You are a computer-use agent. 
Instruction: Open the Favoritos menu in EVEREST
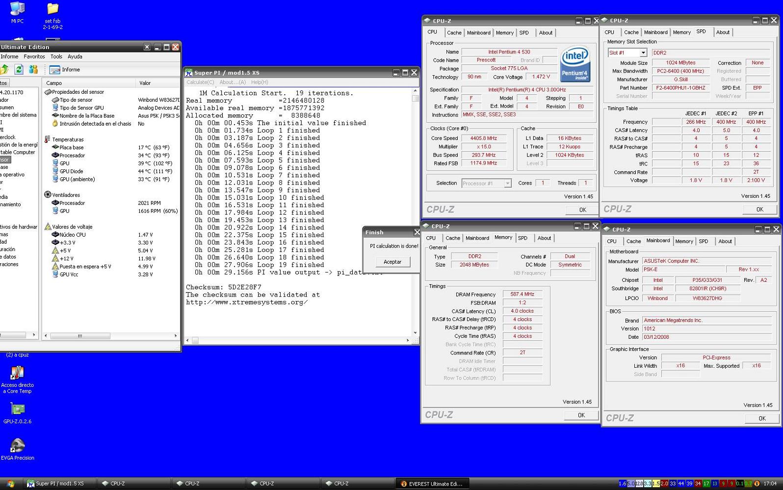point(34,57)
